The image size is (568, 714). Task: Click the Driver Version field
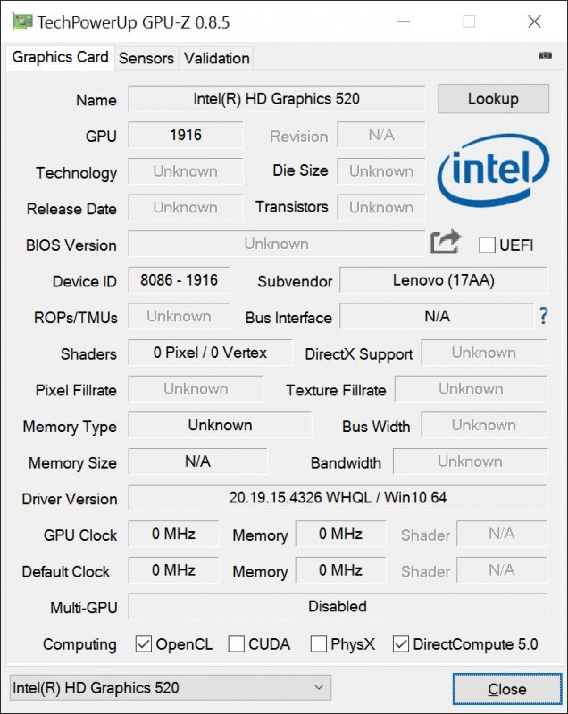338,499
